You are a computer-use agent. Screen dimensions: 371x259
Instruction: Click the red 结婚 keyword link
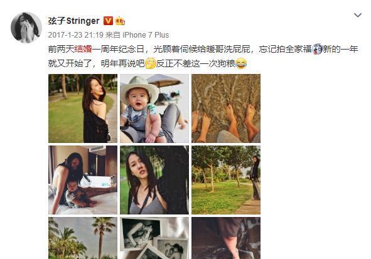pyautogui.click(x=83, y=49)
